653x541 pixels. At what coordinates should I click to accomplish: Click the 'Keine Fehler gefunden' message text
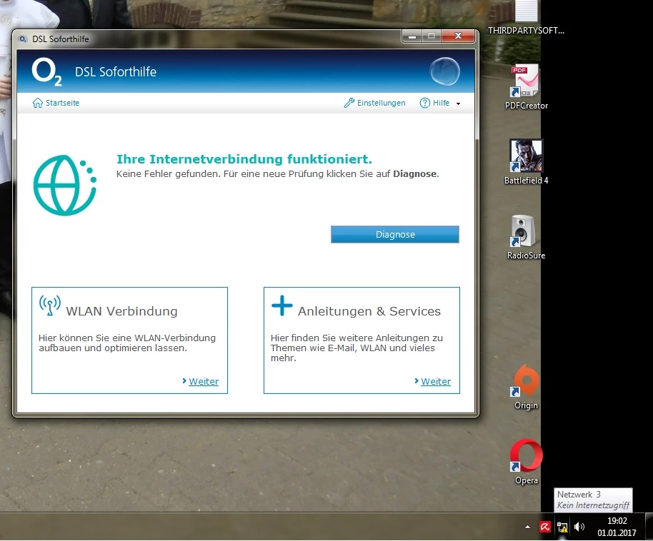(x=277, y=174)
